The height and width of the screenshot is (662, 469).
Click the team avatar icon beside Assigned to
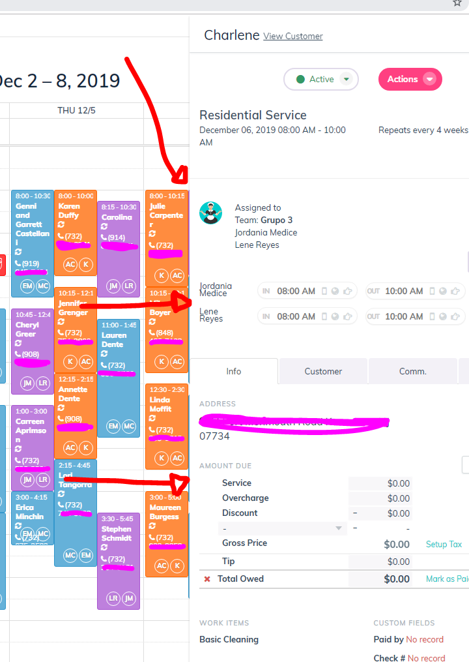[x=210, y=213]
